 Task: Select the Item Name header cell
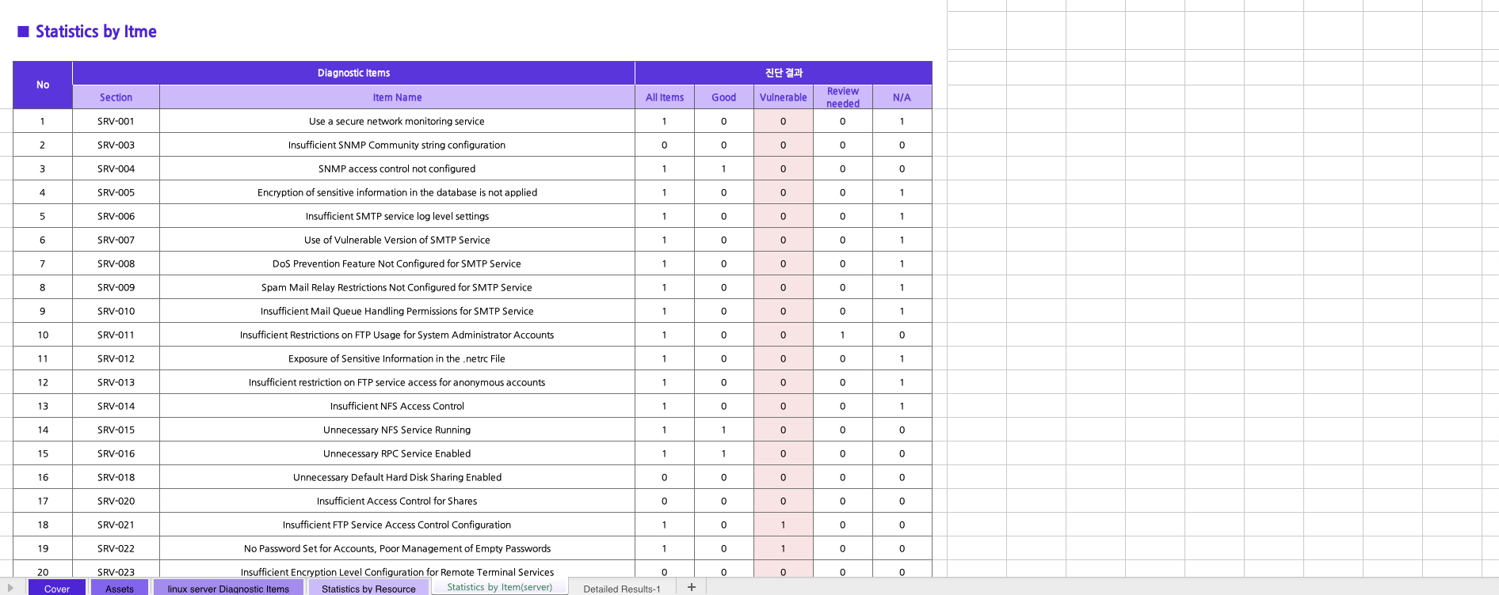(x=397, y=97)
